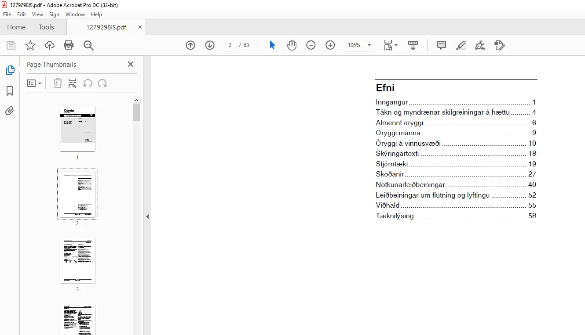This screenshot has width=585, height=335.
Task: Click the Skoðanir contents entry
Action: click(456, 174)
